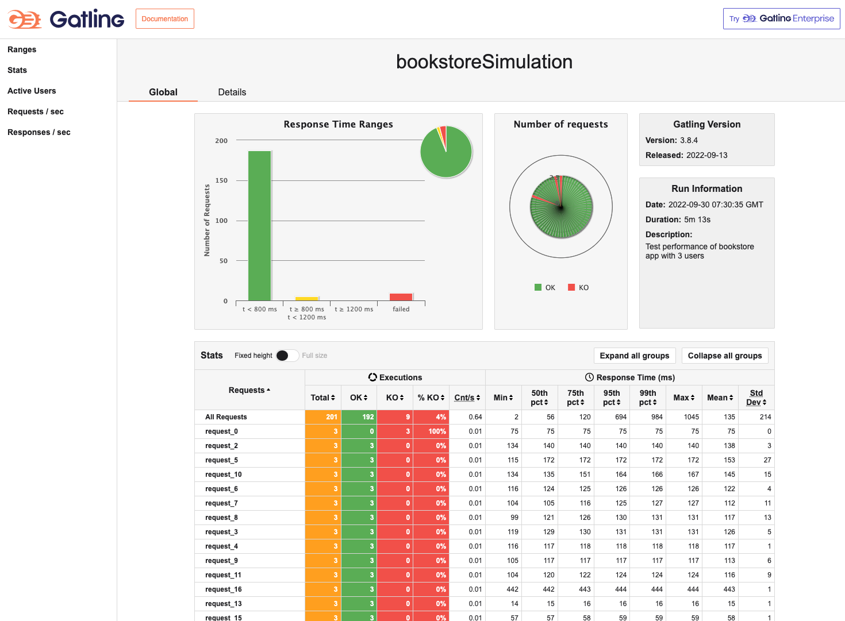Select the request_0 row label
This screenshot has height=621, width=845.
point(221,431)
